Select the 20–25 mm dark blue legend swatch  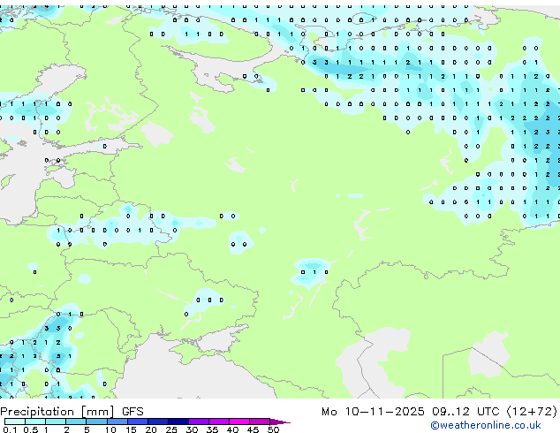(158, 422)
